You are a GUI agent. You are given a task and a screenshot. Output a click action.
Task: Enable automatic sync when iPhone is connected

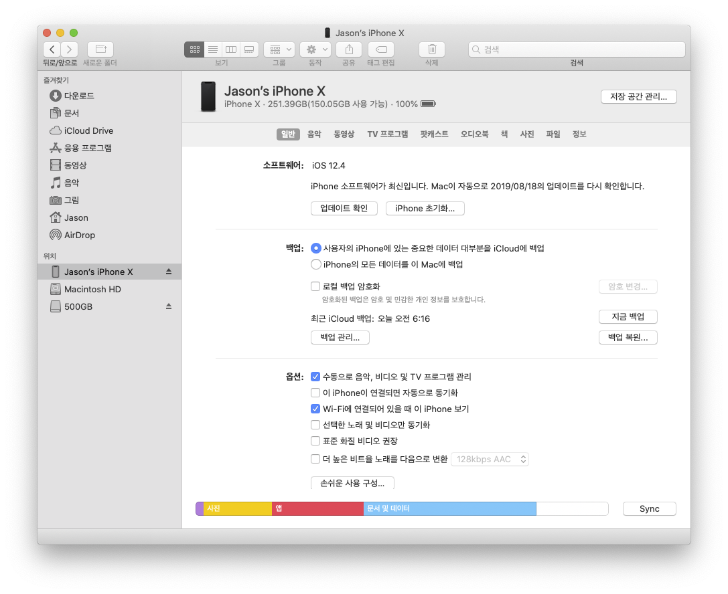pyautogui.click(x=315, y=393)
